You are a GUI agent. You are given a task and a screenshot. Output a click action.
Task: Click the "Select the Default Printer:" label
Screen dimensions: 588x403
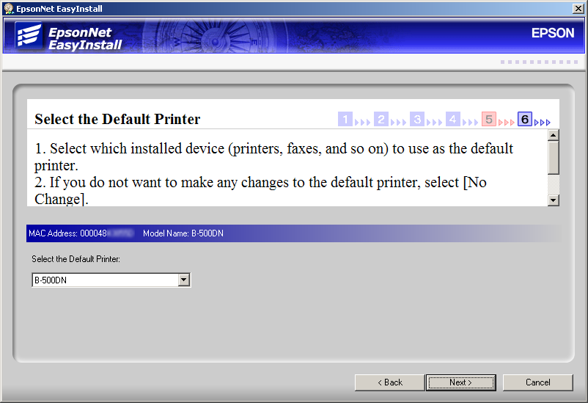(76, 259)
